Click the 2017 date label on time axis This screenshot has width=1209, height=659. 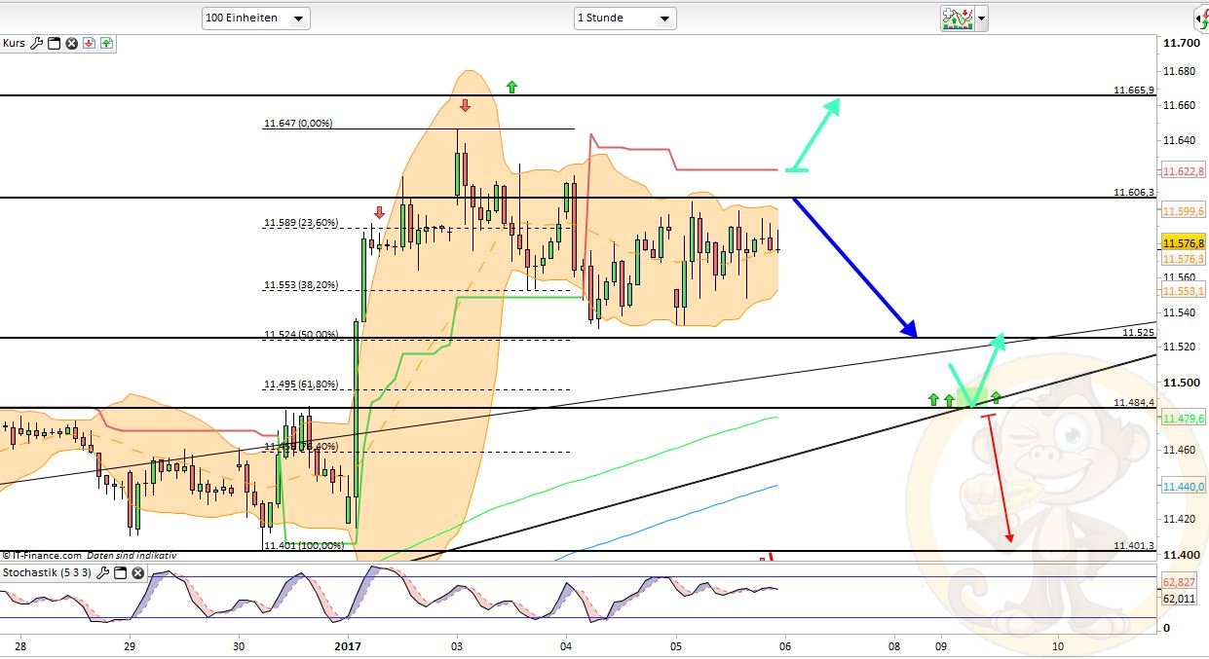(348, 644)
